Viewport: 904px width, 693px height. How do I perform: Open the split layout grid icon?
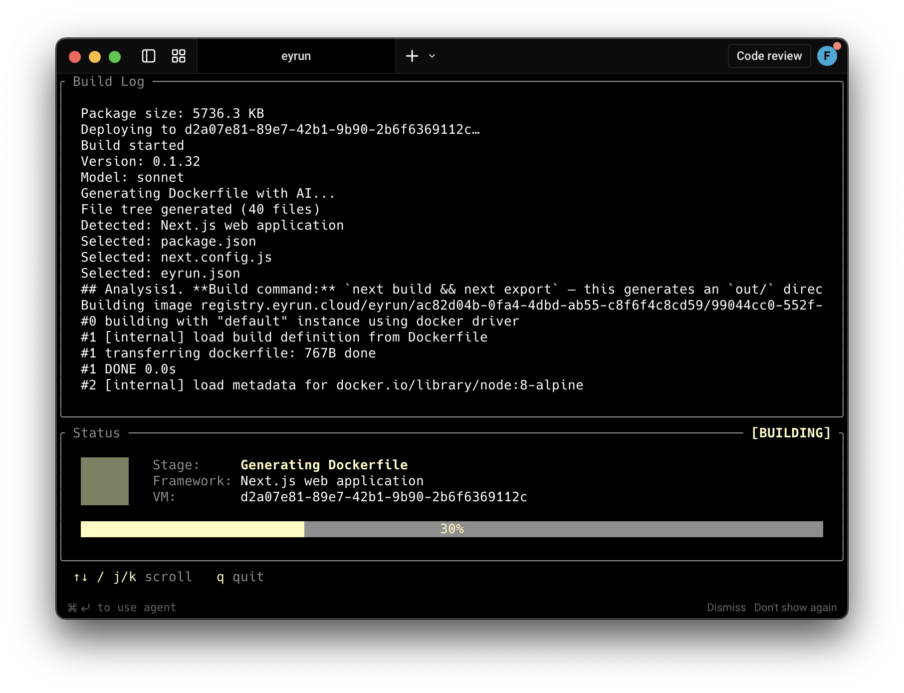(178, 56)
